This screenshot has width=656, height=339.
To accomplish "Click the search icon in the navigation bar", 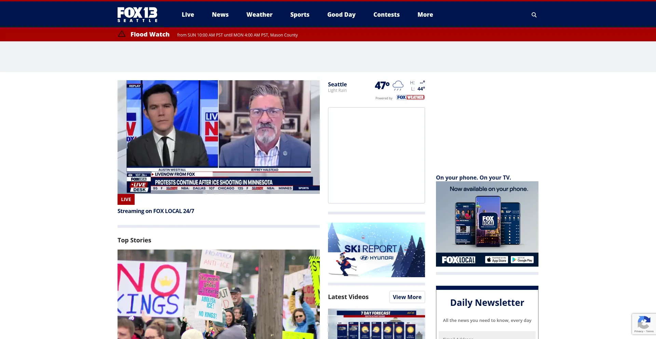I will pyautogui.click(x=534, y=15).
